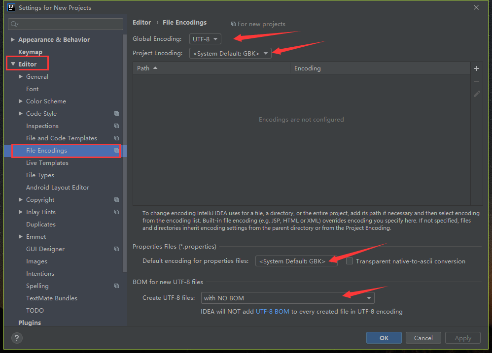Select TODO settings item
The image size is (492, 353).
(35, 310)
